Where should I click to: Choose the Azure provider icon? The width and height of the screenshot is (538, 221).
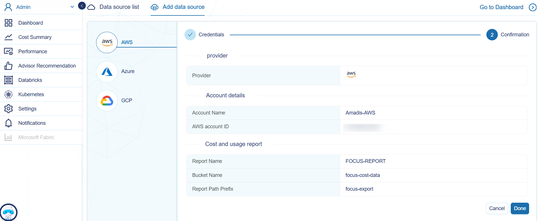point(107,72)
